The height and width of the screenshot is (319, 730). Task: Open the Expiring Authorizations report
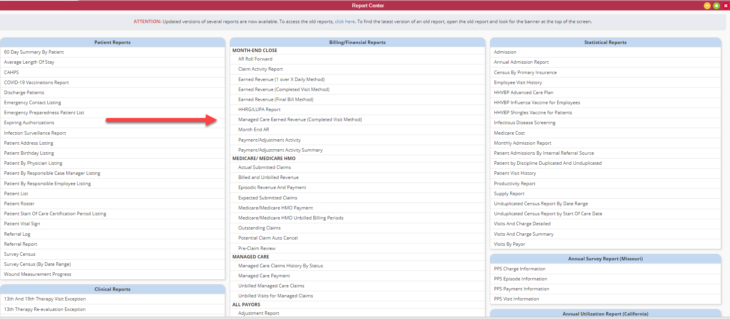[29, 123]
